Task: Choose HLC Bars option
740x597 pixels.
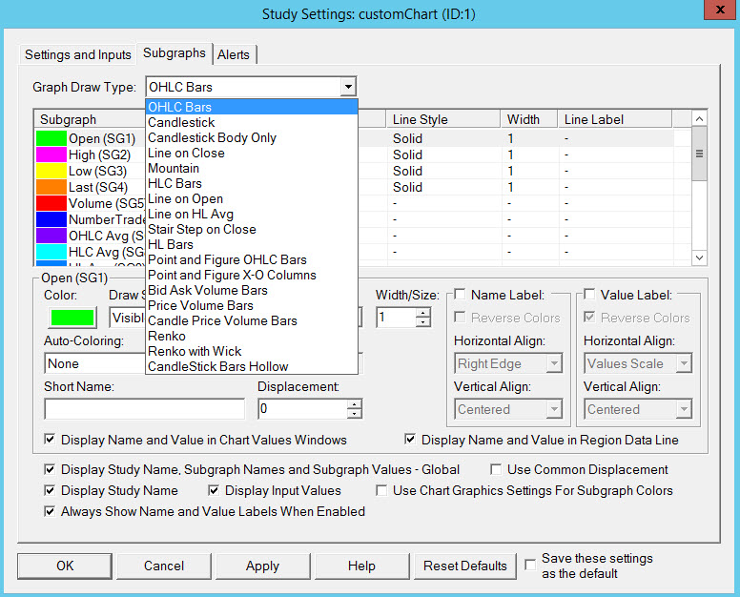Action: pos(252,184)
